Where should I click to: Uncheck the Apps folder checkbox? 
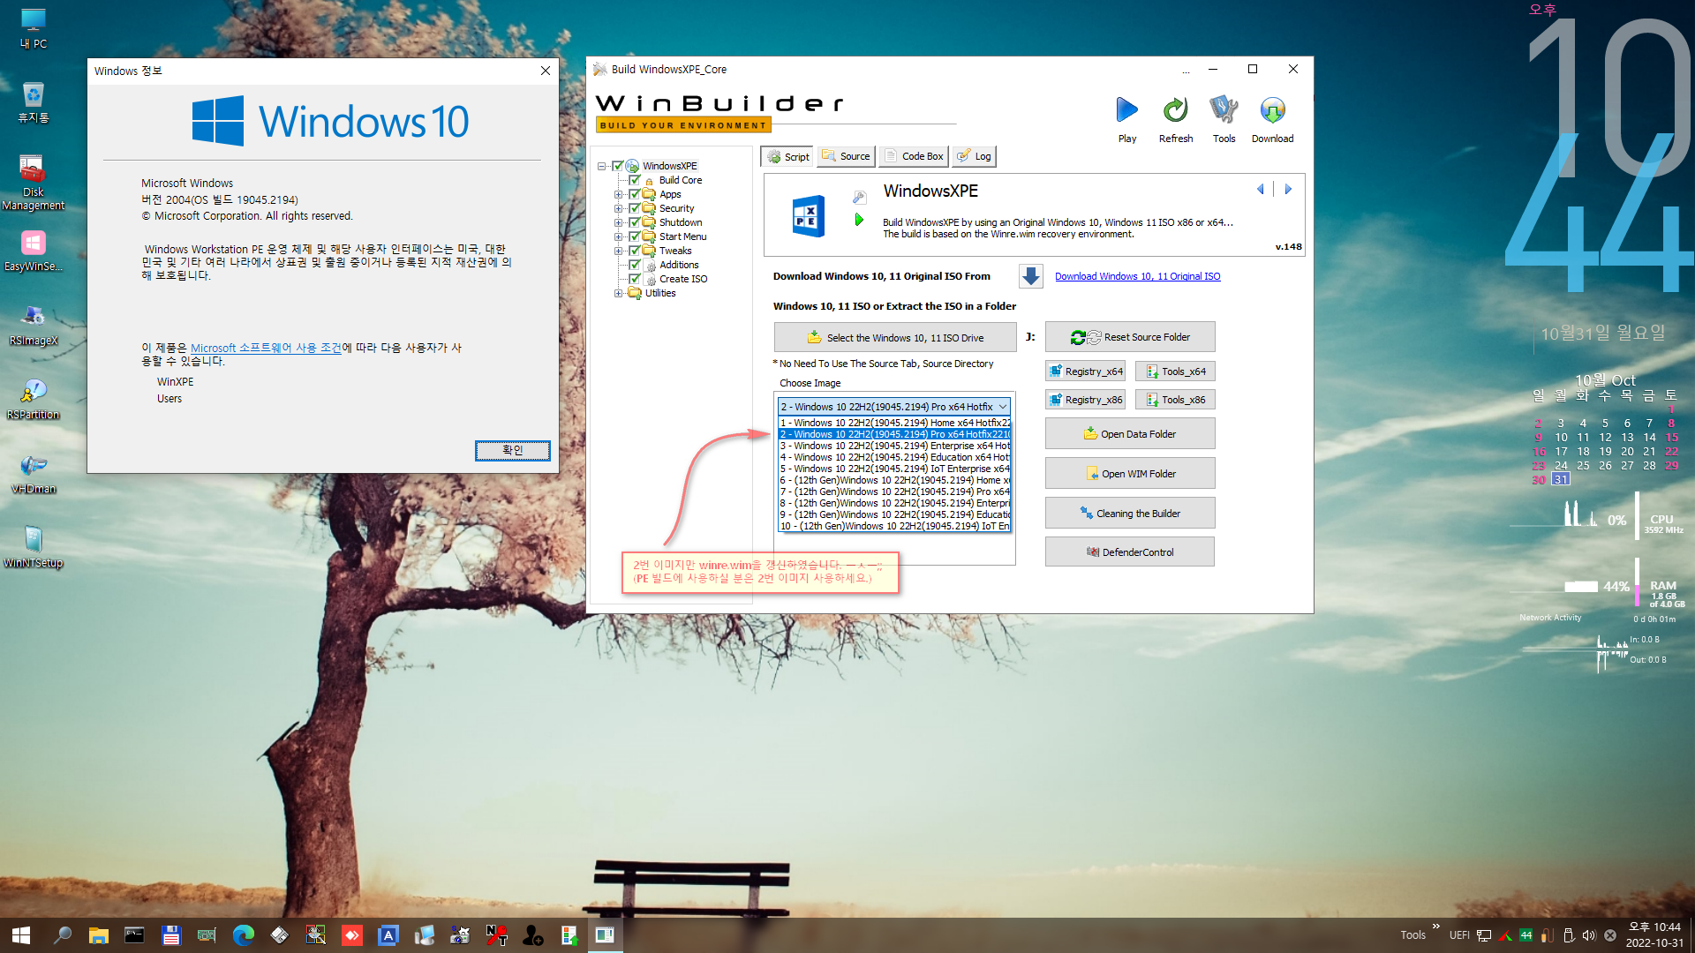(x=634, y=194)
